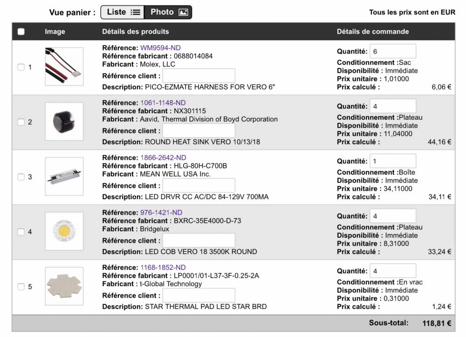Click 'Tous les prix sont en EUR' notice

[412, 12]
